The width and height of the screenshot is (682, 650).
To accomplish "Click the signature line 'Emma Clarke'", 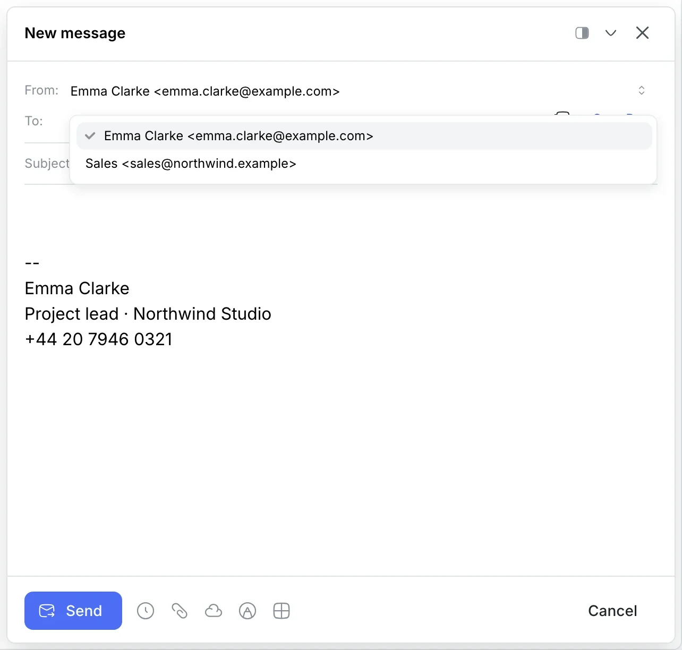I will 77,288.
